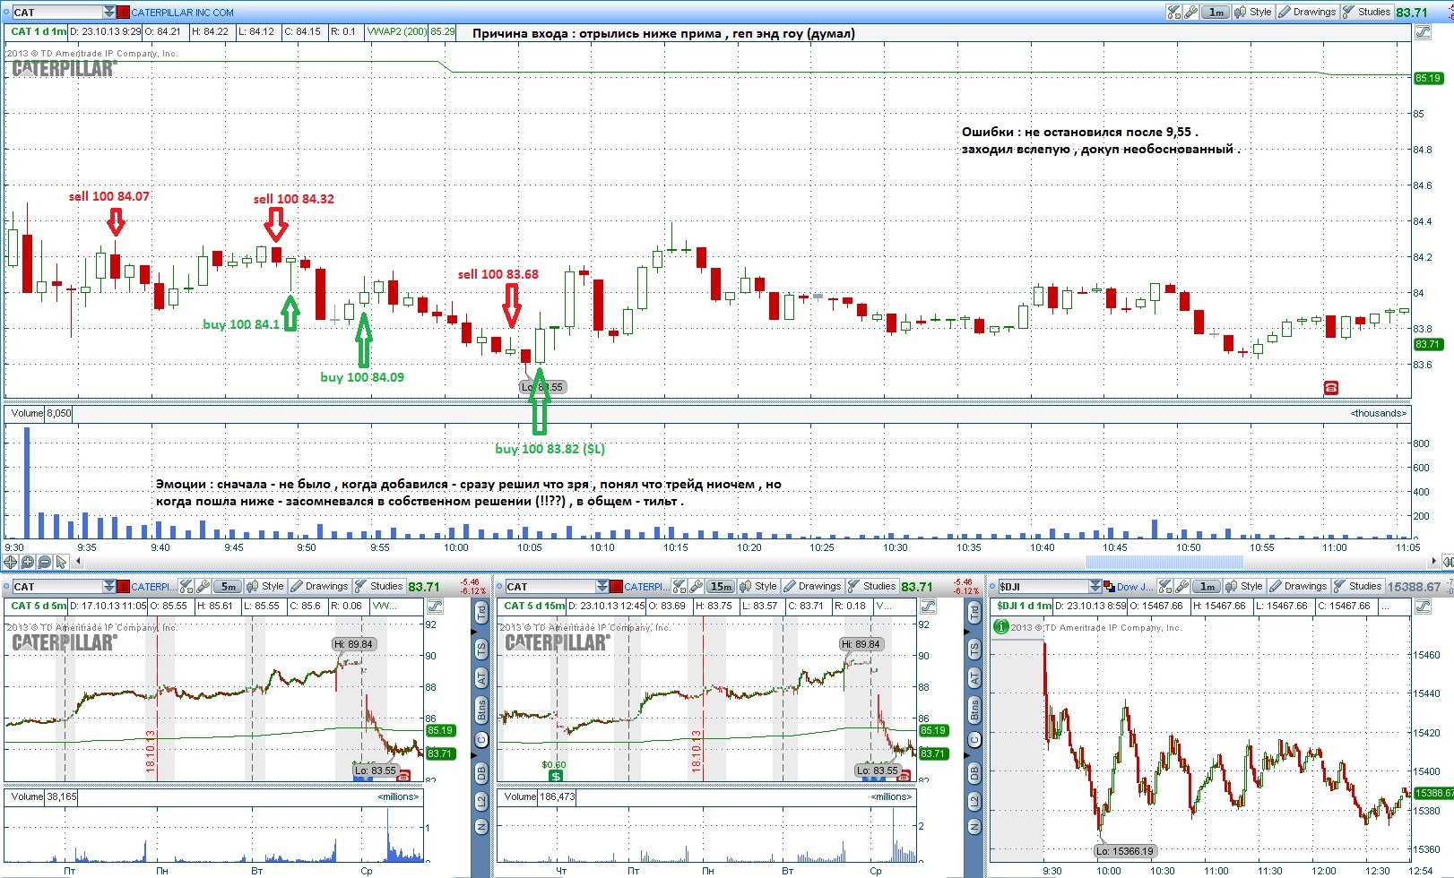Open symbol dropdown arrow on main CAT chart
The height and width of the screenshot is (878, 1454).
pos(109,12)
